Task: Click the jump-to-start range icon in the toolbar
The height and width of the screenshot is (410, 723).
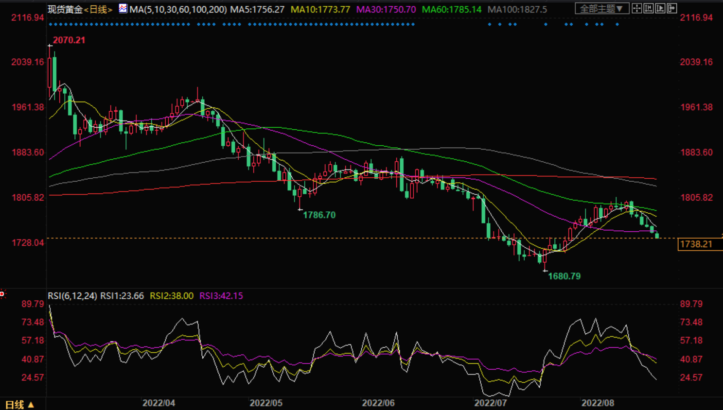Action: tap(648, 8)
